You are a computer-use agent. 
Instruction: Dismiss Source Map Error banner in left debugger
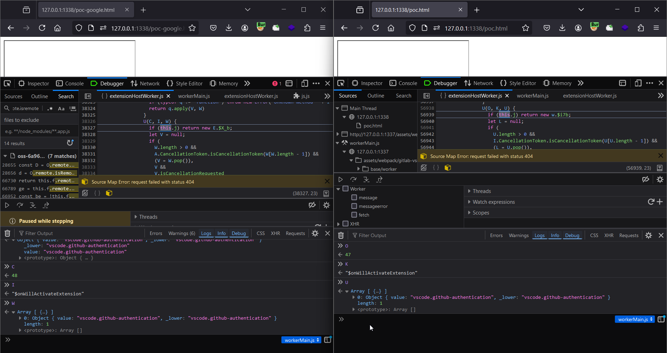coord(327,181)
